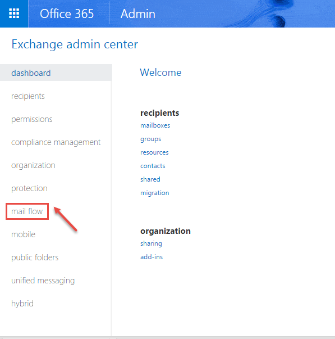This screenshot has width=335, height=339.
Task: Click mail flow in the sidebar
Action: (x=27, y=211)
